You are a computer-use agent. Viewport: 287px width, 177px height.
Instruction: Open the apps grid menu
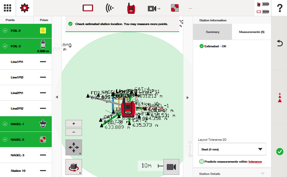(x=7, y=8)
